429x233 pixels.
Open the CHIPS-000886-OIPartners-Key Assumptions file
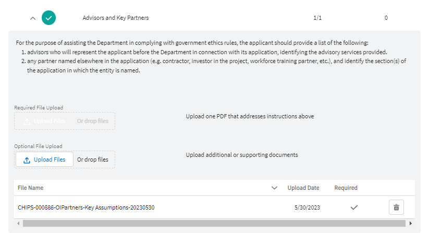[86, 207]
